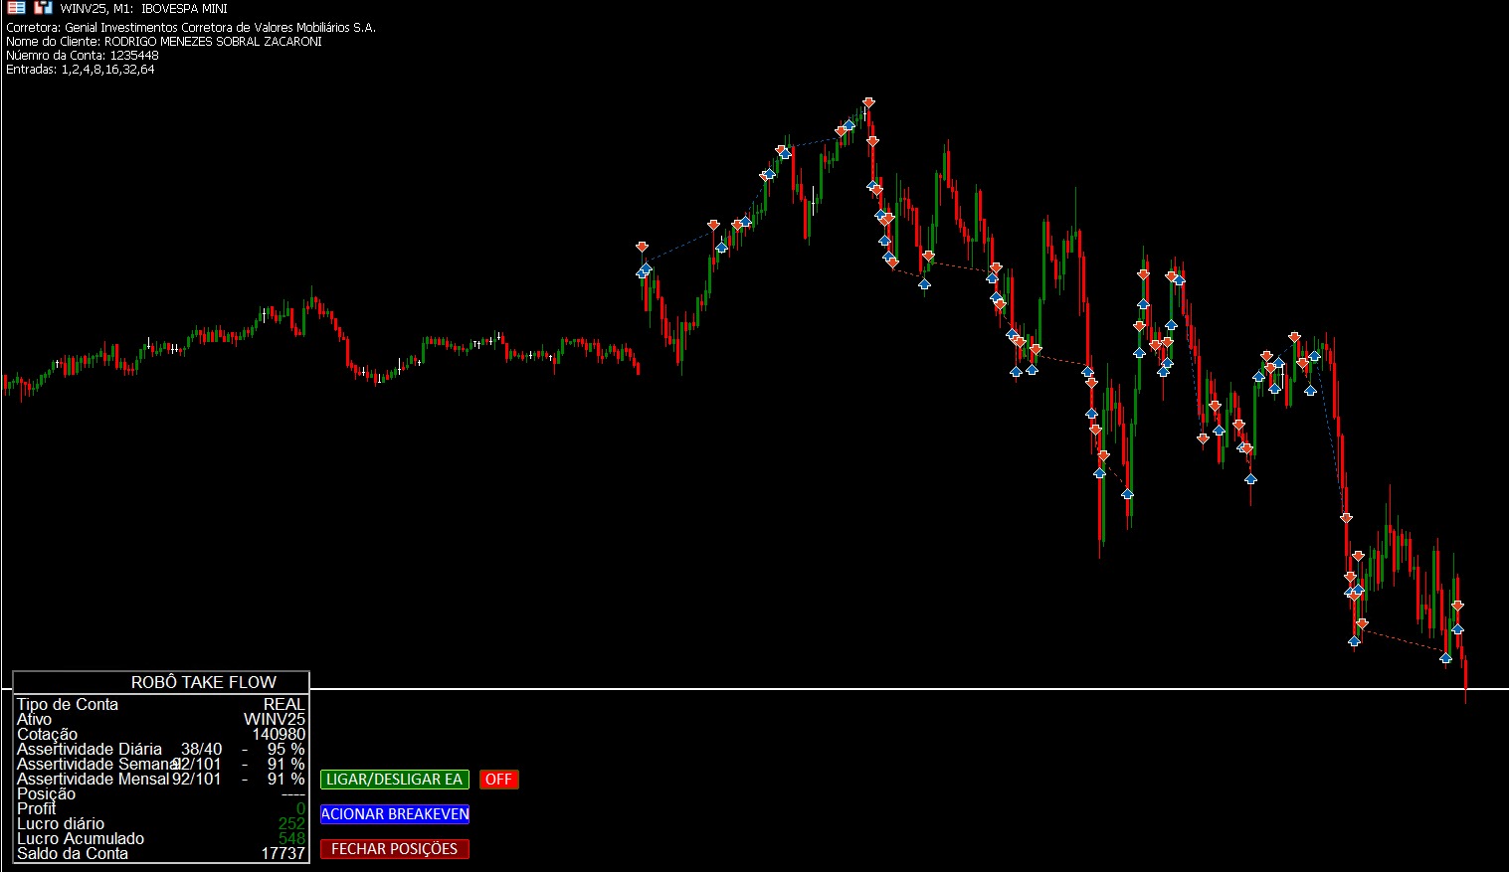The width and height of the screenshot is (1509, 872).
Task: Click the Lucro diário value 252
Action: tap(291, 824)
